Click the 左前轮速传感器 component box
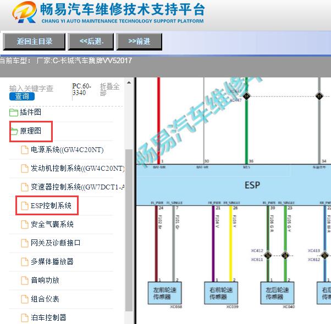Screen dimensions: 331x324 tap(164, 293)
